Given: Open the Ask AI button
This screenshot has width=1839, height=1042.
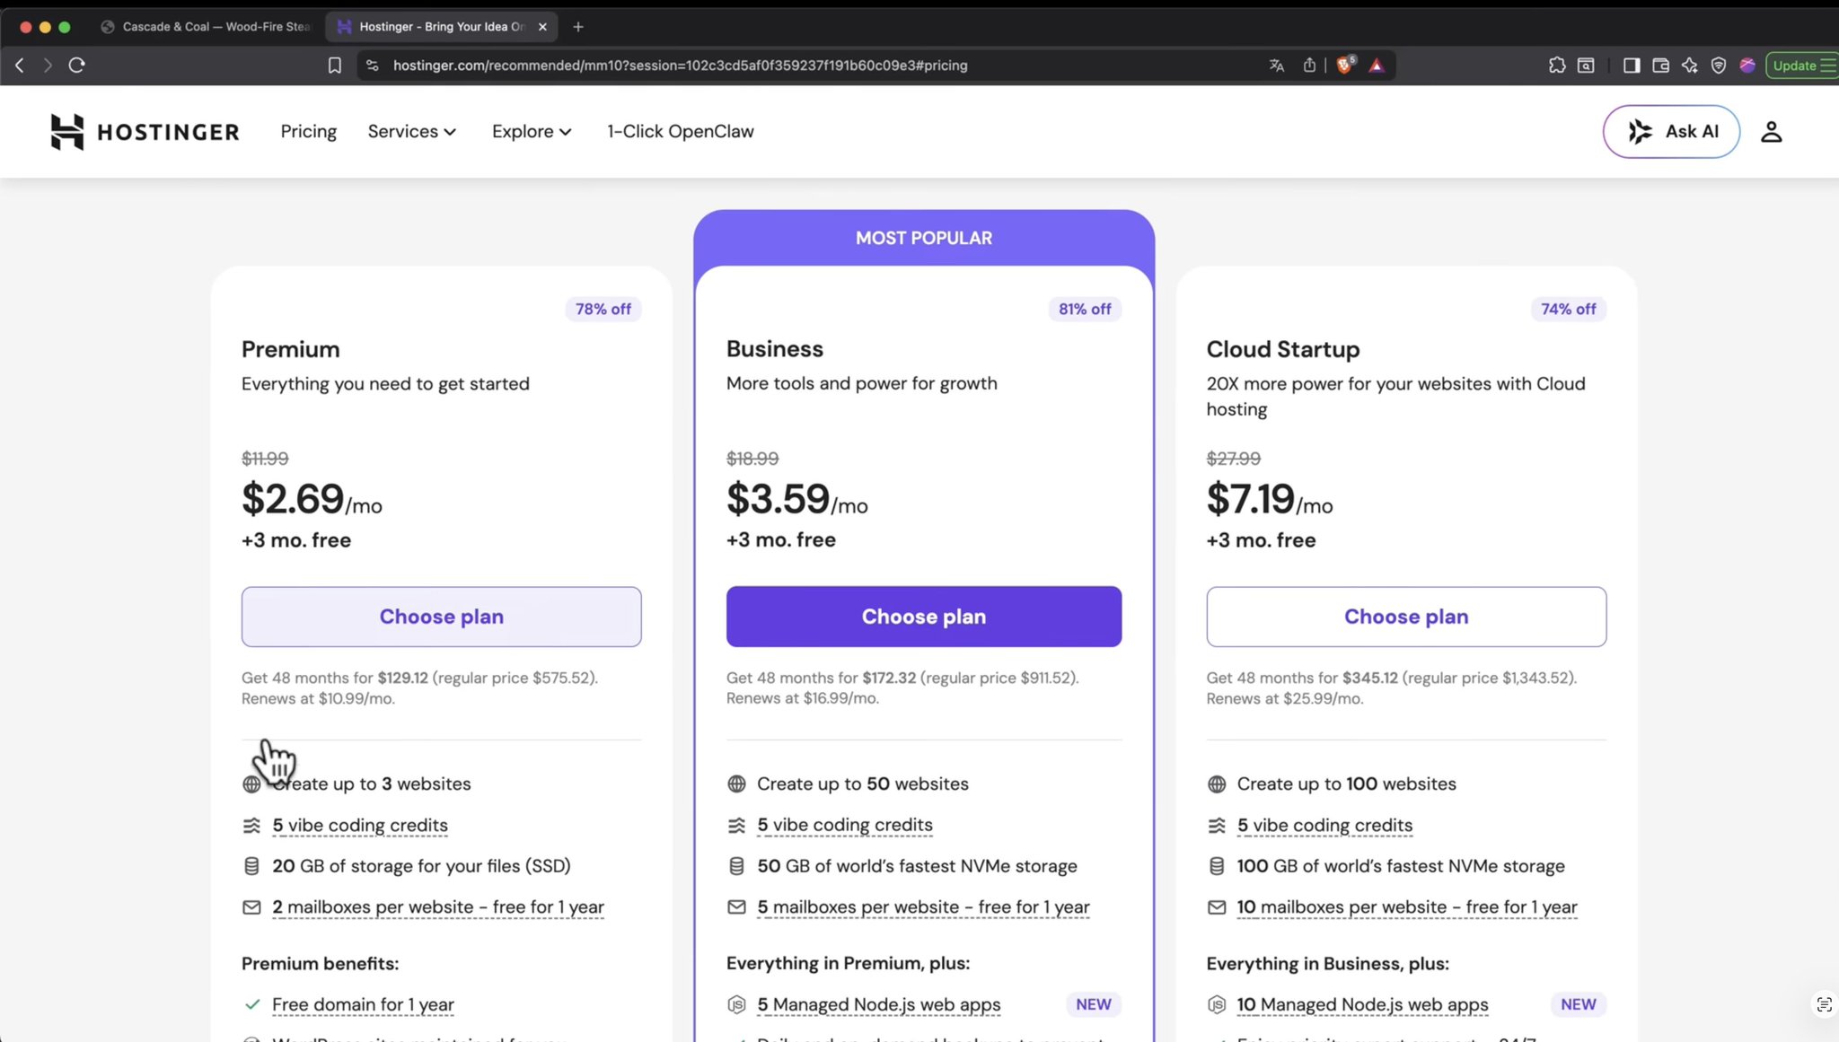Looking at the screenshot, I should (1671, 132).
